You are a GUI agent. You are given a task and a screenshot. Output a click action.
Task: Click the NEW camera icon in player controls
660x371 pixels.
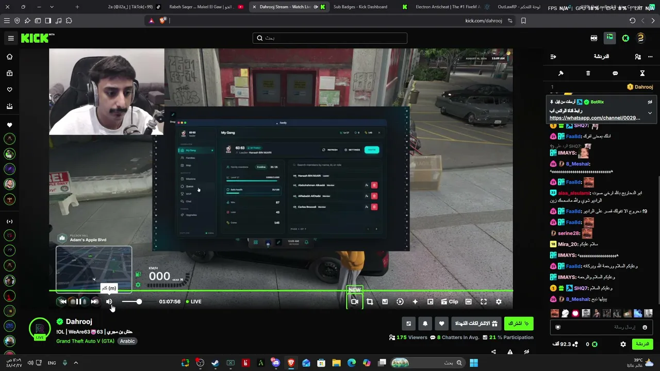(x=355, y=301)
